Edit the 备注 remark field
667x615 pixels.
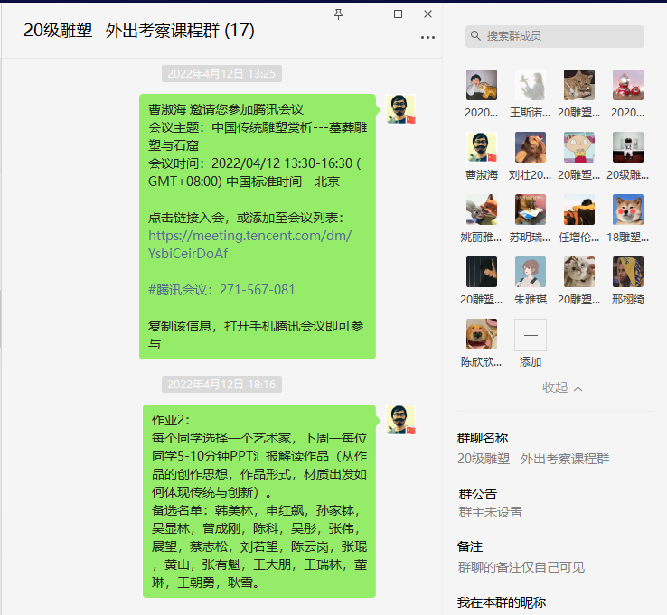[521, 567]
